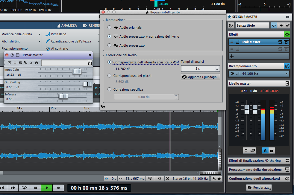
Task: Click the info icon beside Stereo 16 bit
Action: 167,179
